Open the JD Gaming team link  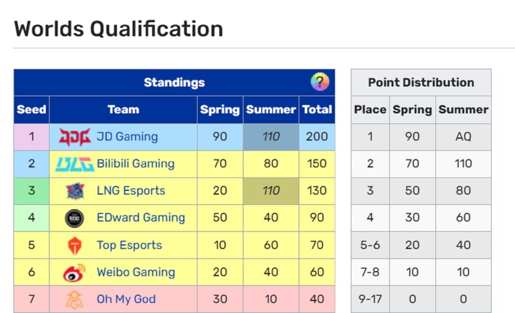click(127, 137)
